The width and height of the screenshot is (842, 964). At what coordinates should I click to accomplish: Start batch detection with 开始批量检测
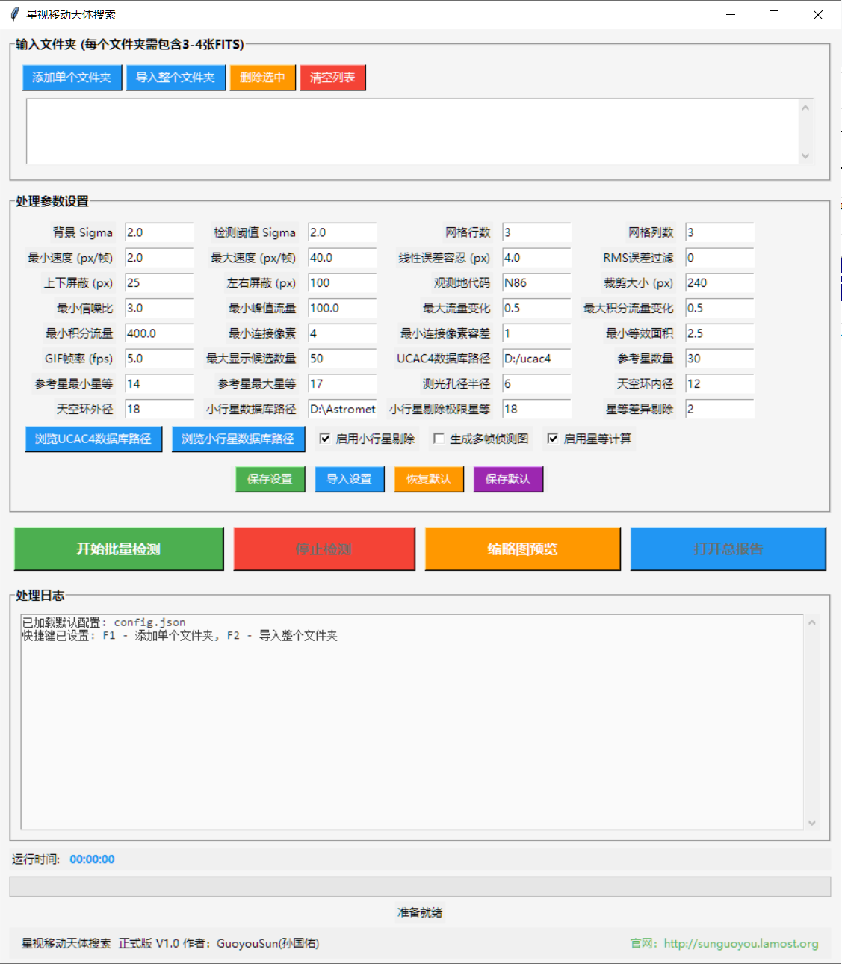pyautogui.click(x=119, y=549)
